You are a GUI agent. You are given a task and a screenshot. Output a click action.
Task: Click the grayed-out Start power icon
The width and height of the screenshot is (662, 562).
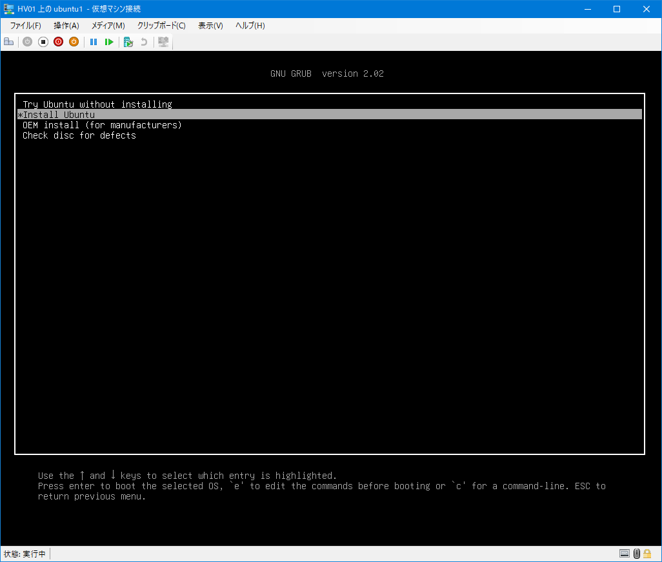27,42
